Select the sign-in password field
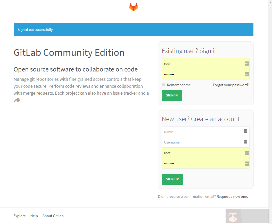Viewport: 272px width, 224px height. coord(201,74)
